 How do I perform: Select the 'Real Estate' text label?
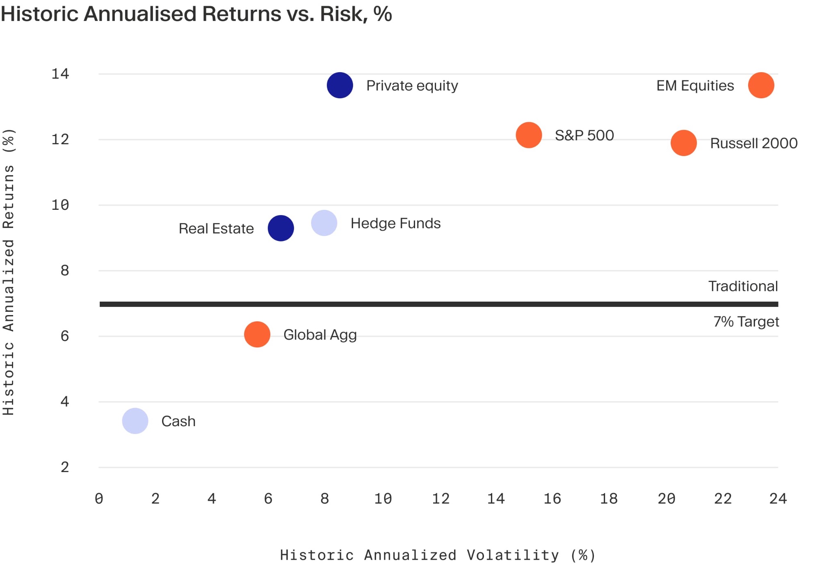[x=216, y=229]
